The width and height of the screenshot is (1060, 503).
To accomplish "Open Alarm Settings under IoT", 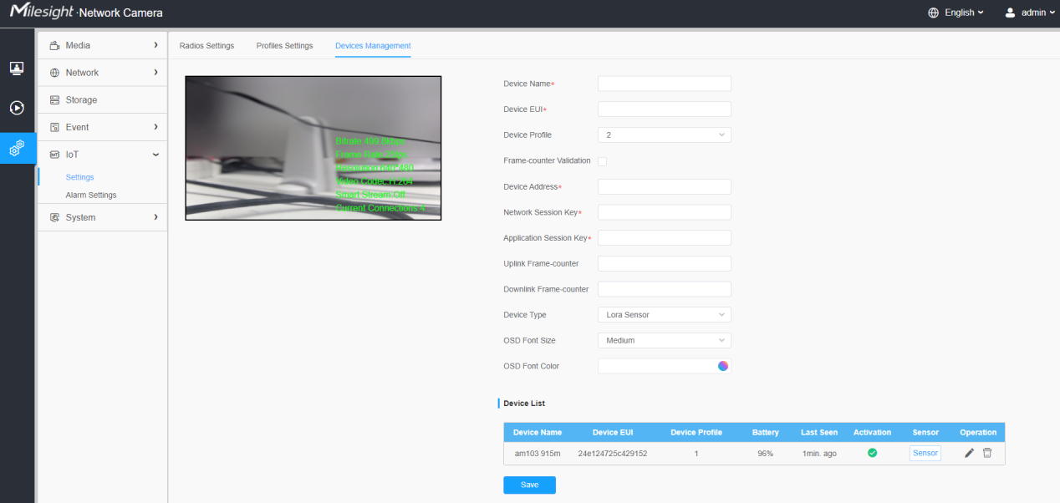I will [91, 195].
